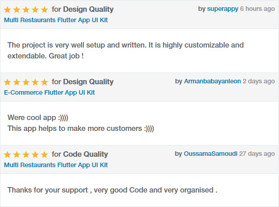Click fifth star of OussamaSamoudi's review rating

(44, 154)
